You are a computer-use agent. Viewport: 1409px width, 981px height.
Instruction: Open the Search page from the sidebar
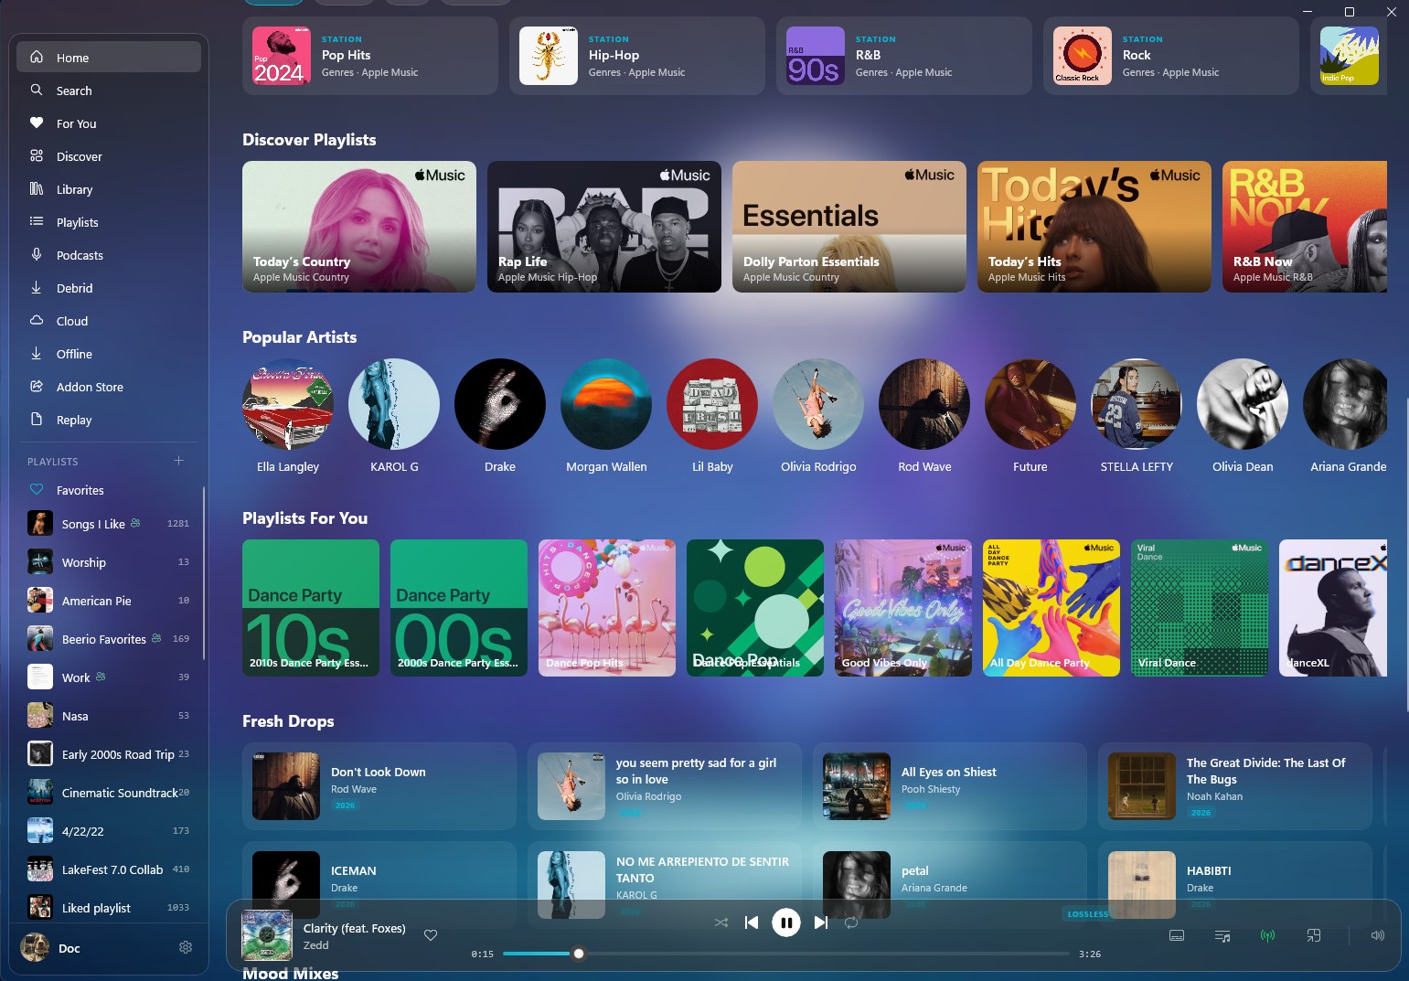(109, 91)
